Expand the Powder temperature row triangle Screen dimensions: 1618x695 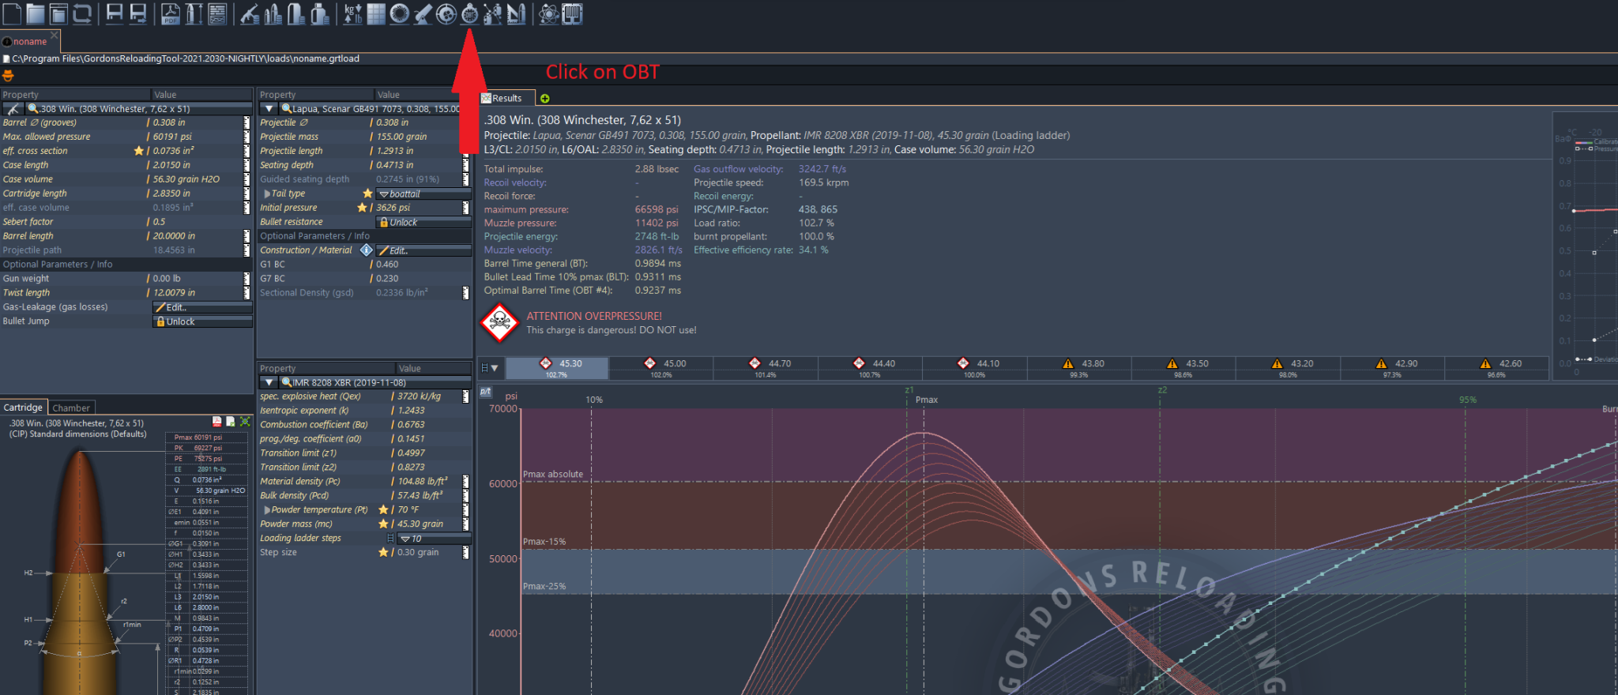tap(267, 510)
